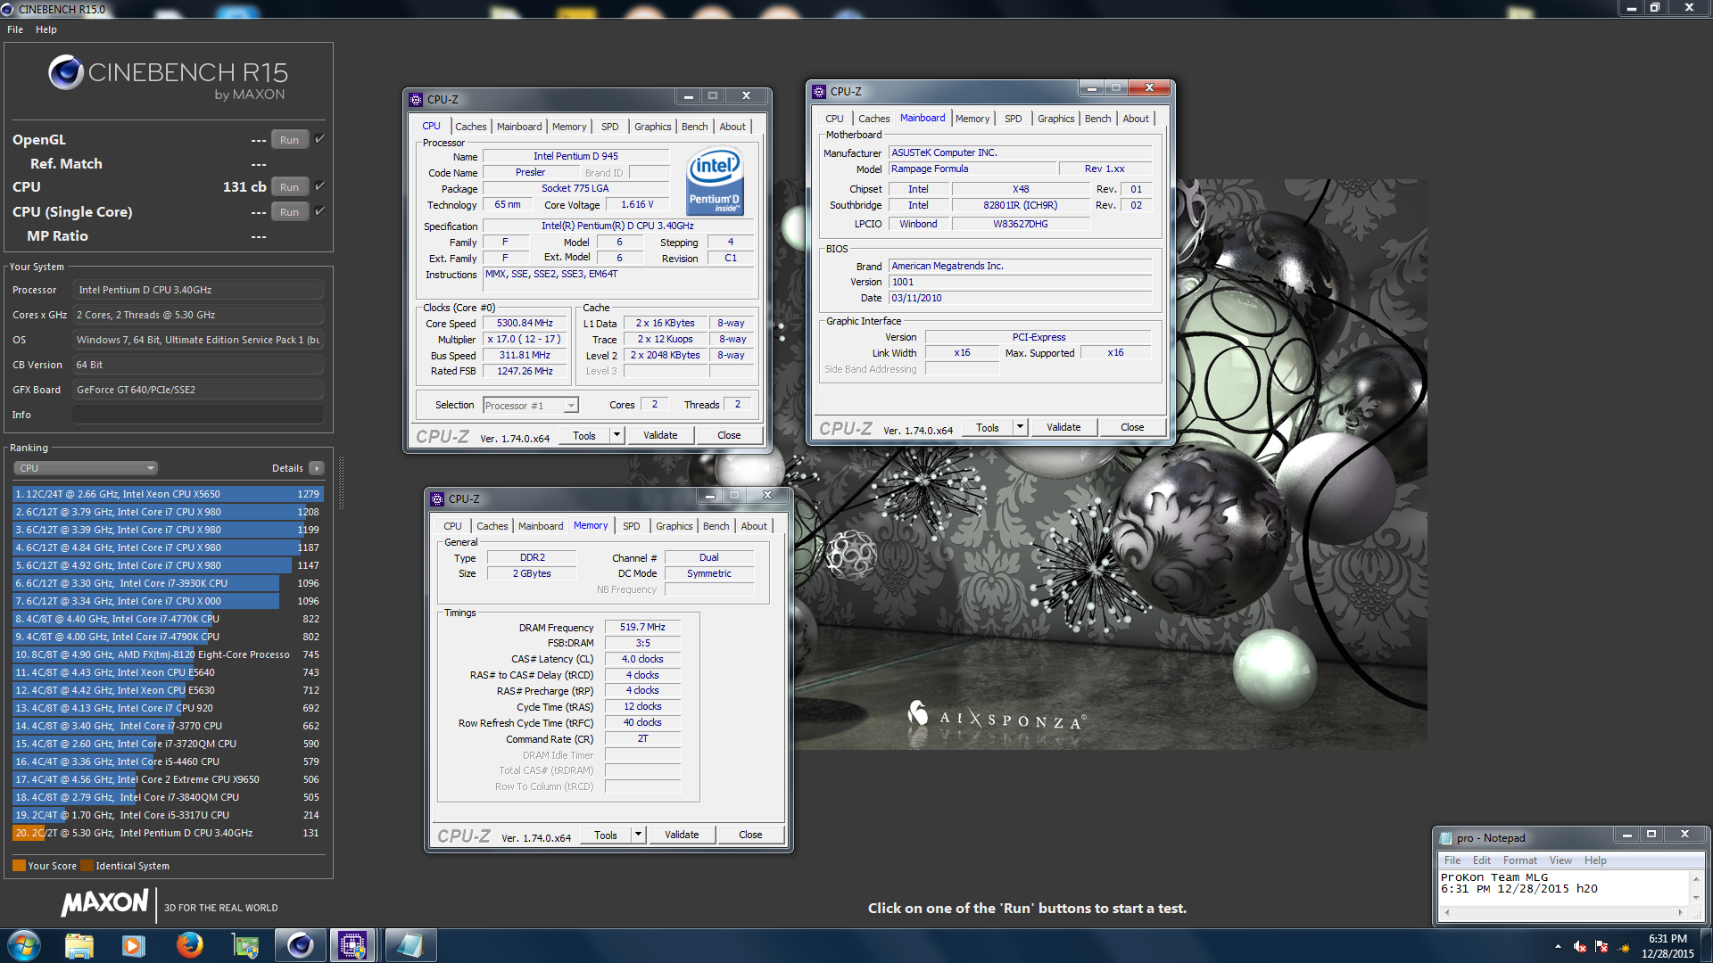Open Notepad Edit menu
This screenshot has height=963, width=1713.
(1481, 860)
